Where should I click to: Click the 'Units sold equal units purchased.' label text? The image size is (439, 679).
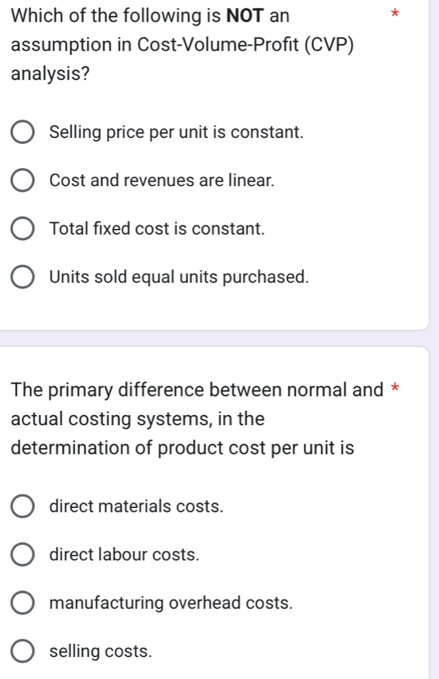coord(179,278)
